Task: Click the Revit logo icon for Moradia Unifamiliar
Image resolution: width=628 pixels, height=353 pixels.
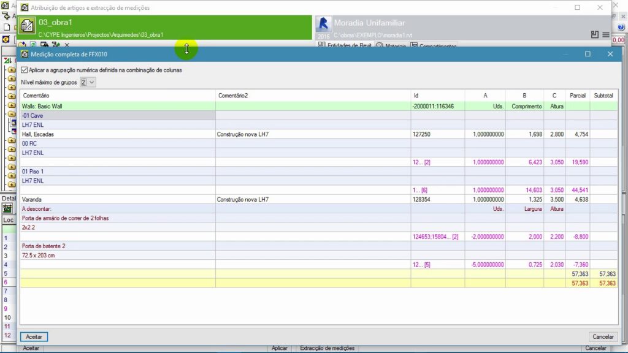Action: [323, 25]
